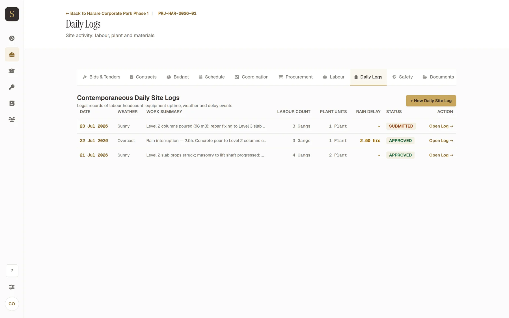Click the 2 Plant units value
Viewport: 509px width, 318px height.
pos(338,155)
